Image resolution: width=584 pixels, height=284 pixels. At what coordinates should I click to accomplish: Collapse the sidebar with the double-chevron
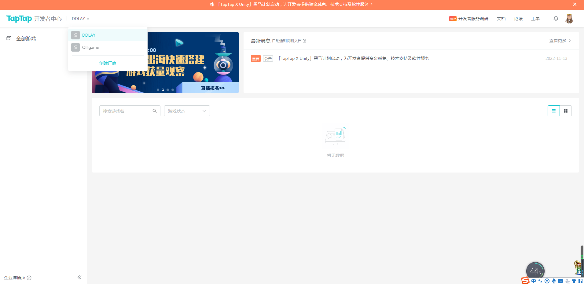point(79,277)
